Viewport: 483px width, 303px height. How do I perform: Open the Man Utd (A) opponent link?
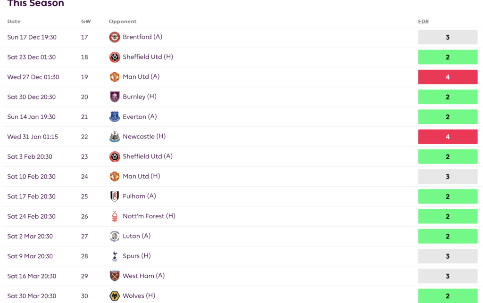coord(141,77)
